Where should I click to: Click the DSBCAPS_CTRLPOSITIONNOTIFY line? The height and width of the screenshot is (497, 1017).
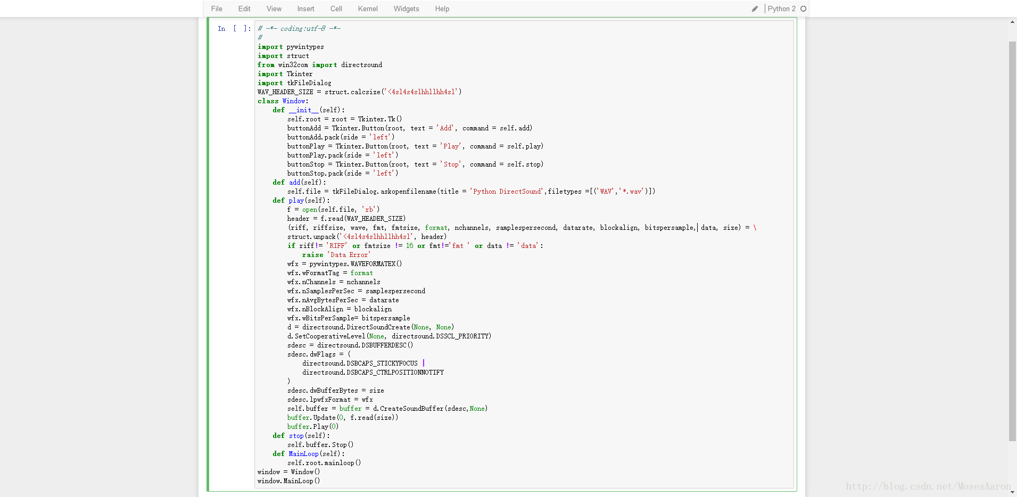tap(373, 372)
